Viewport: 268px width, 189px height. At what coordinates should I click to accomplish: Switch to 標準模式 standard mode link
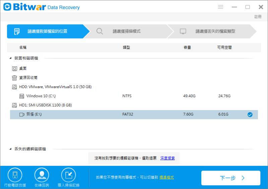click(x=166, y=177)
